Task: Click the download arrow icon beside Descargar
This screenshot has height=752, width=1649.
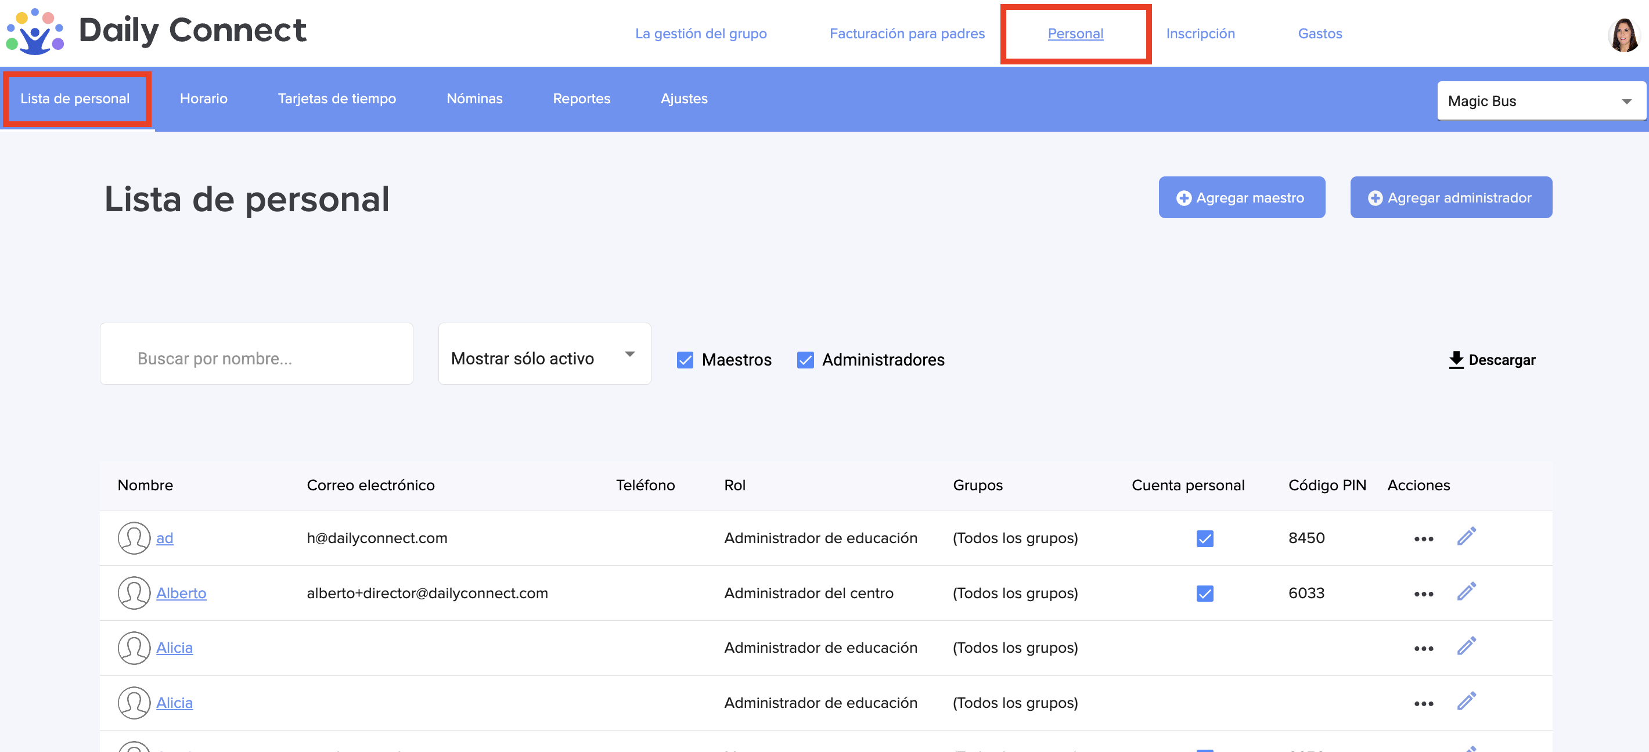Action: pyautogui.click(x=1456, y=359)
